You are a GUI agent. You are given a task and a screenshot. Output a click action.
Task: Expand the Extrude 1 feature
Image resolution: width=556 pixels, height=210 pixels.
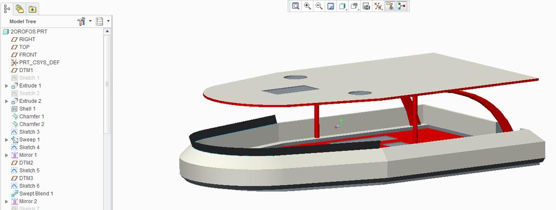pos(7,86)
